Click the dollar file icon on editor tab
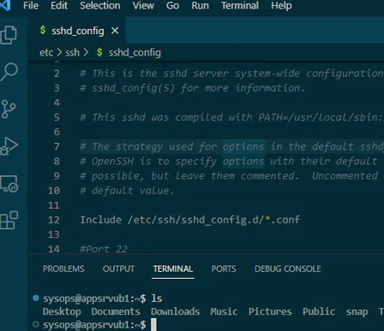The image size is (384, 331). tap(43, 30)
